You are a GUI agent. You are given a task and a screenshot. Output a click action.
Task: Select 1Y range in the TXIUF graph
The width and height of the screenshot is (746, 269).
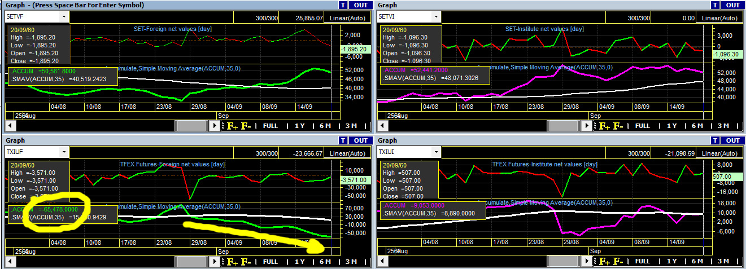click(x=299, y=262)
